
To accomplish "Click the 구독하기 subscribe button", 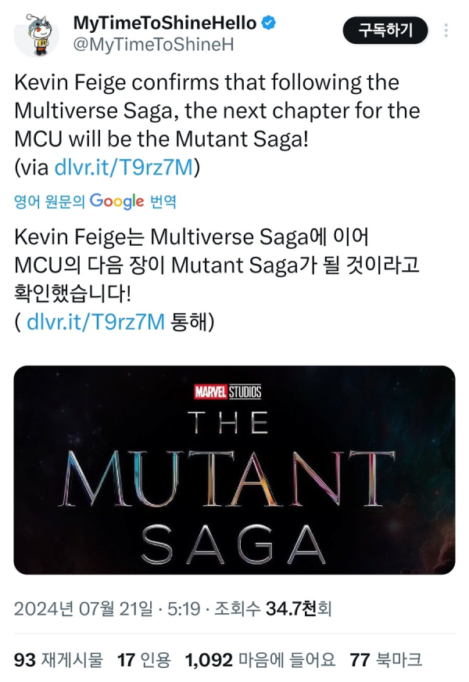I will (385, 31).
